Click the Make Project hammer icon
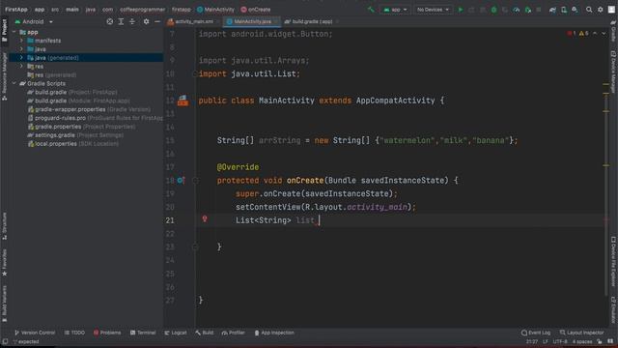The height and width of the screenshot is (348, 618). point(371,10)
